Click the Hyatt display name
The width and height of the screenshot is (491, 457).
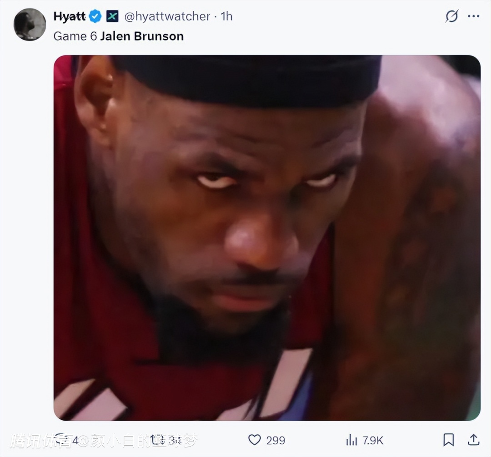coord(70,17)
